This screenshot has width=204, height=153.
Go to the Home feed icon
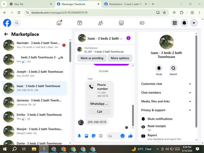[59, 23]
